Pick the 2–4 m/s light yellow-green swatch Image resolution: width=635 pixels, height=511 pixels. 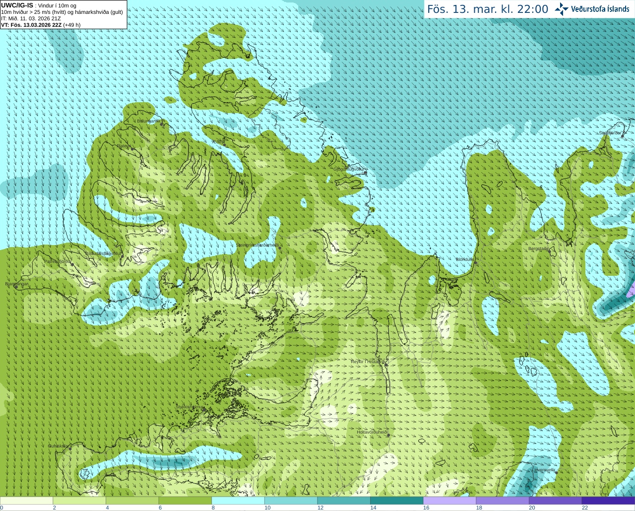[x=79, y=501]
